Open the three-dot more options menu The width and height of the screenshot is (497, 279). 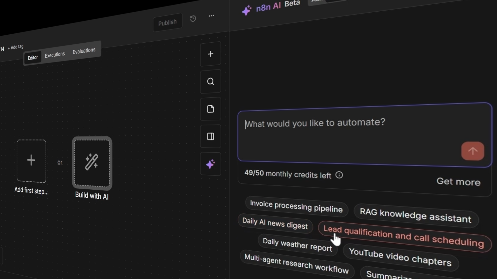[211, 16]
